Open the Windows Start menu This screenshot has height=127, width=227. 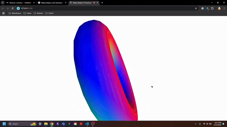[4, 124]
